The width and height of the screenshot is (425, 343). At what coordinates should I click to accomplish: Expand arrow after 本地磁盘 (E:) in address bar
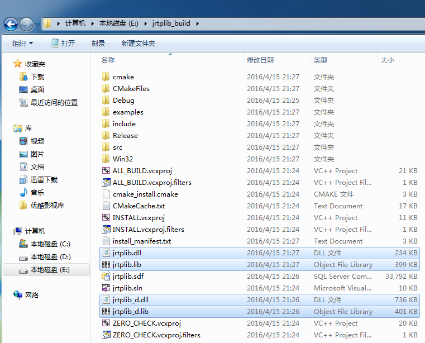[x=146, y=23]
